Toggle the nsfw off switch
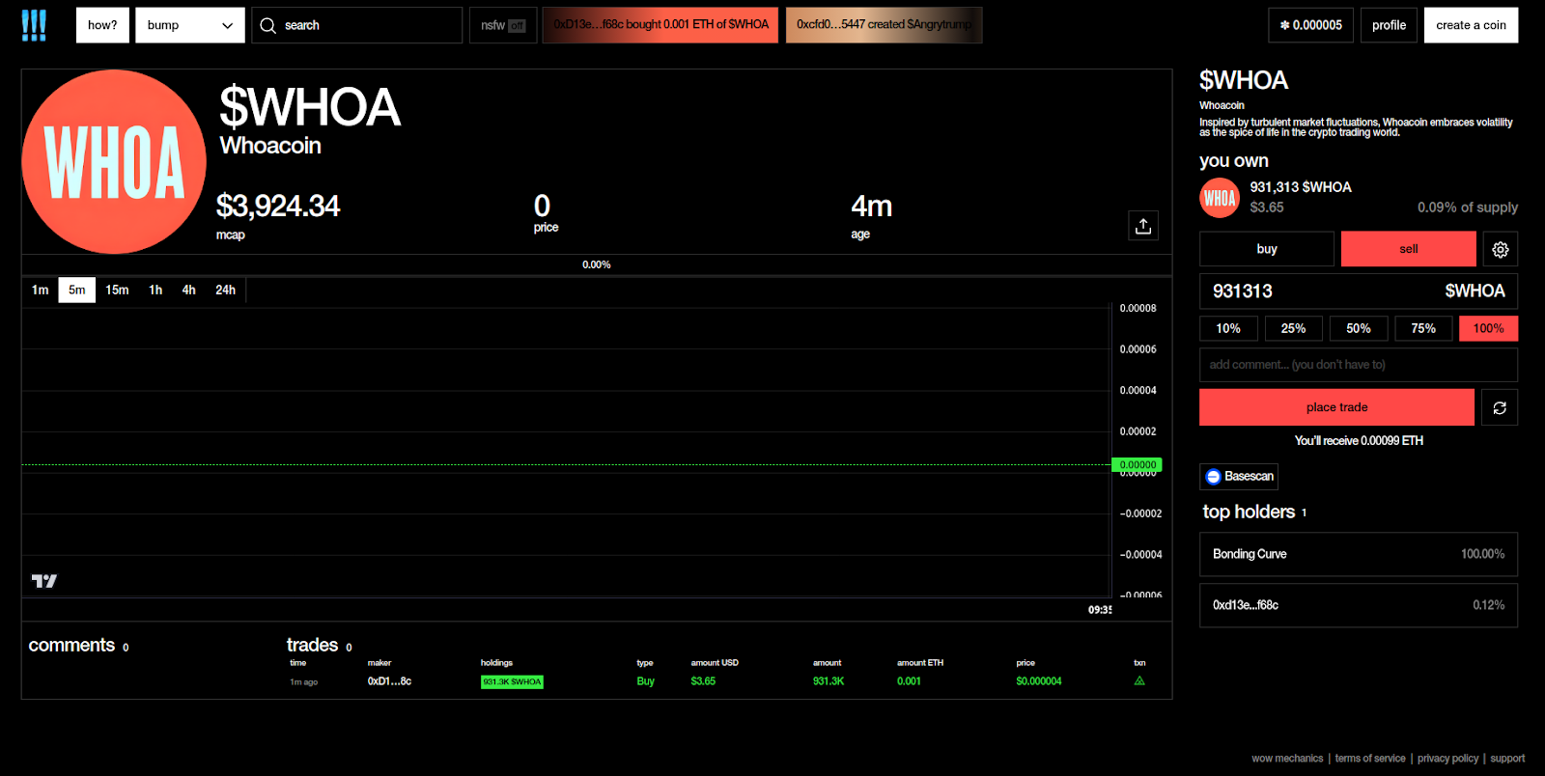Screen dimensions: 1545x776 [x=503, y=25]
